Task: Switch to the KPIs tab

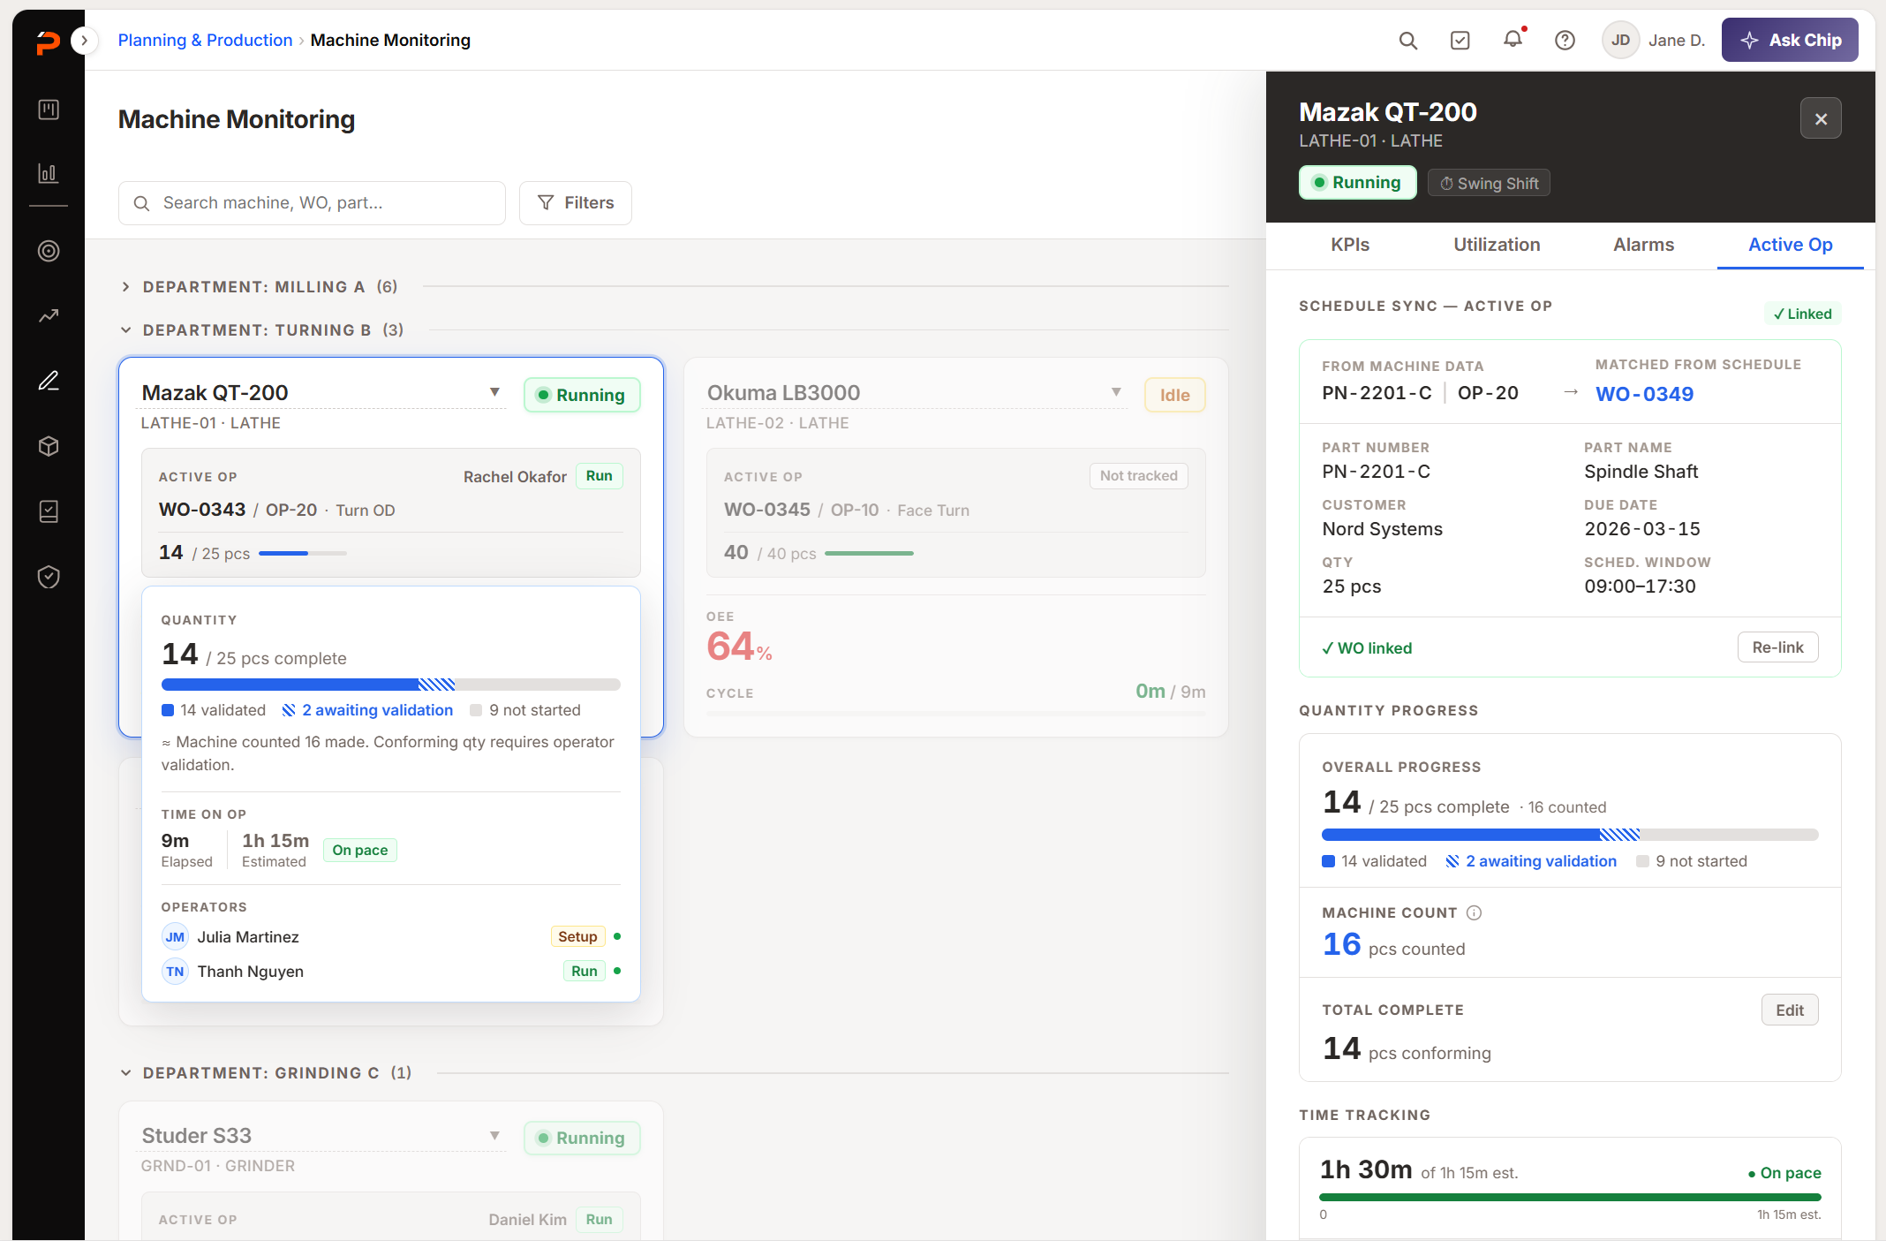Action: point(1350,245)
